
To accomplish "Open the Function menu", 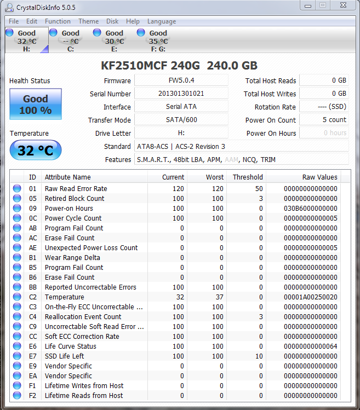I will (x=58, y=21).
